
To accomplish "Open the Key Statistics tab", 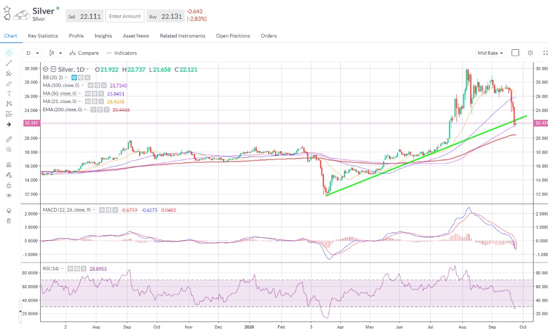I will [43, 36].
